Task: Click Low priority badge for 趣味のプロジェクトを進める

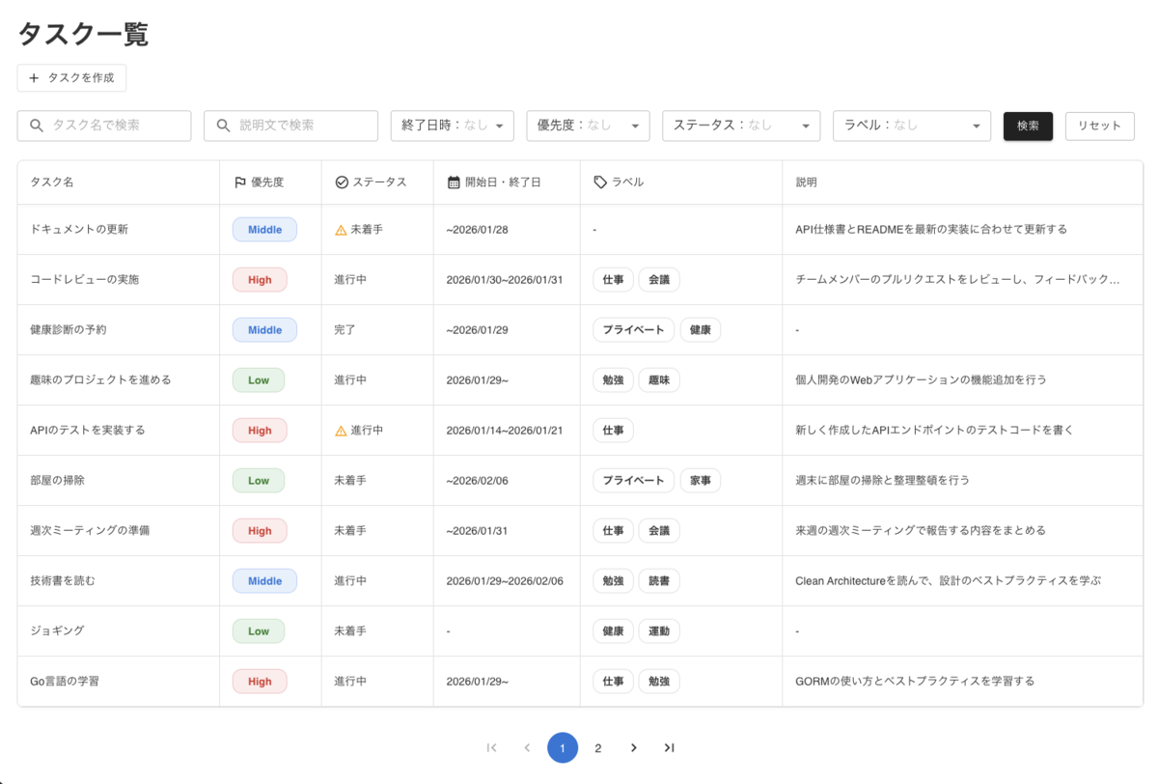Action: tap(259, 380)
